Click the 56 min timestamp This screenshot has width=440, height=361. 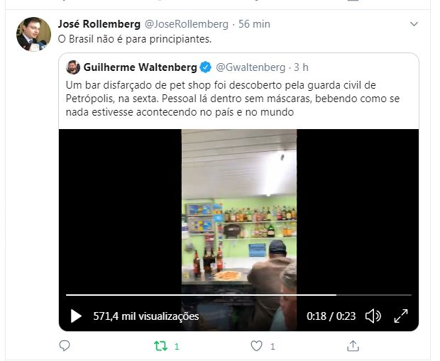(254, 24)
